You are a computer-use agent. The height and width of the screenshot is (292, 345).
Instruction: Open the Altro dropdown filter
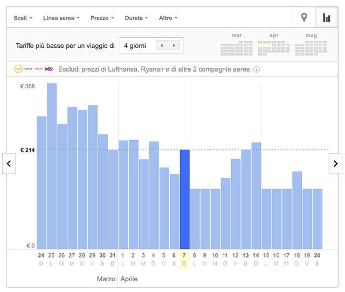(168, 18)
